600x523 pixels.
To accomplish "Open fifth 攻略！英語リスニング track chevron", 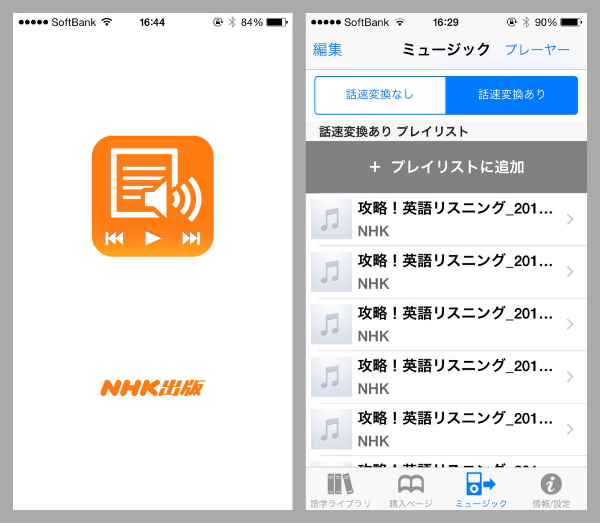I will coord(570,429).
